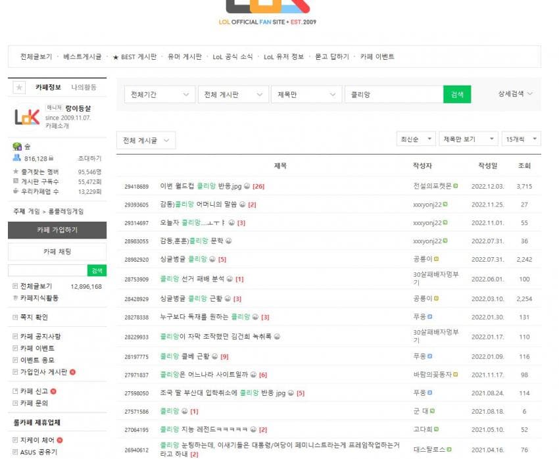This screenshot has height=459, width=559.
Task: Click the new badge beside 가입인사 게시판
Action: coord(72,372)
